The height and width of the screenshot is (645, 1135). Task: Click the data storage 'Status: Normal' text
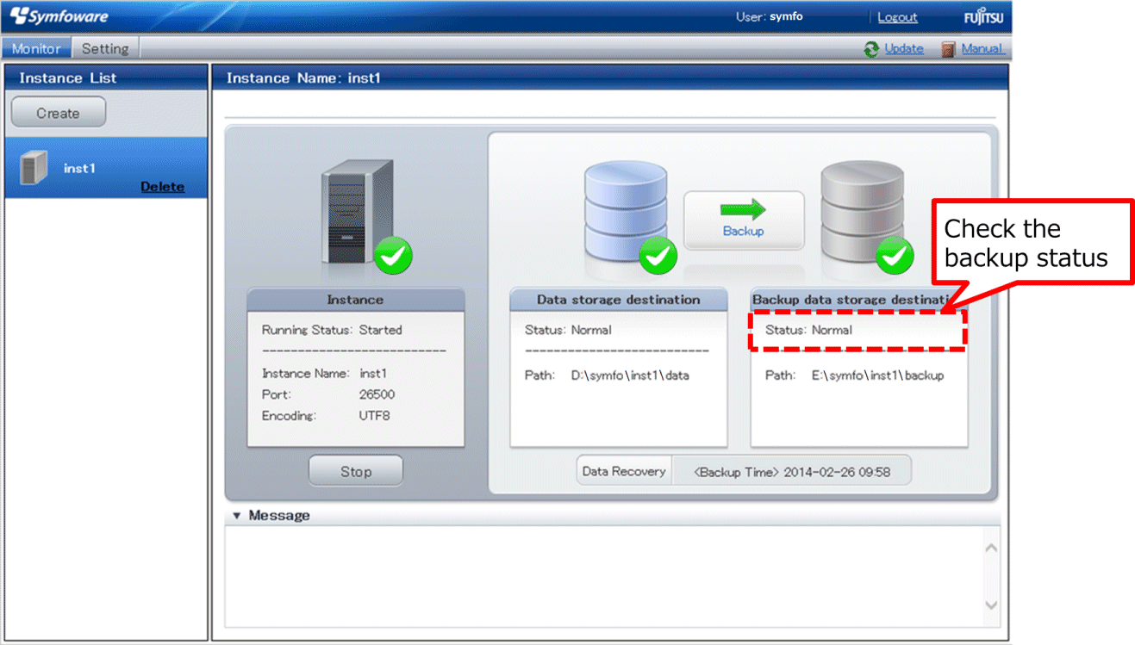(568, 330)
